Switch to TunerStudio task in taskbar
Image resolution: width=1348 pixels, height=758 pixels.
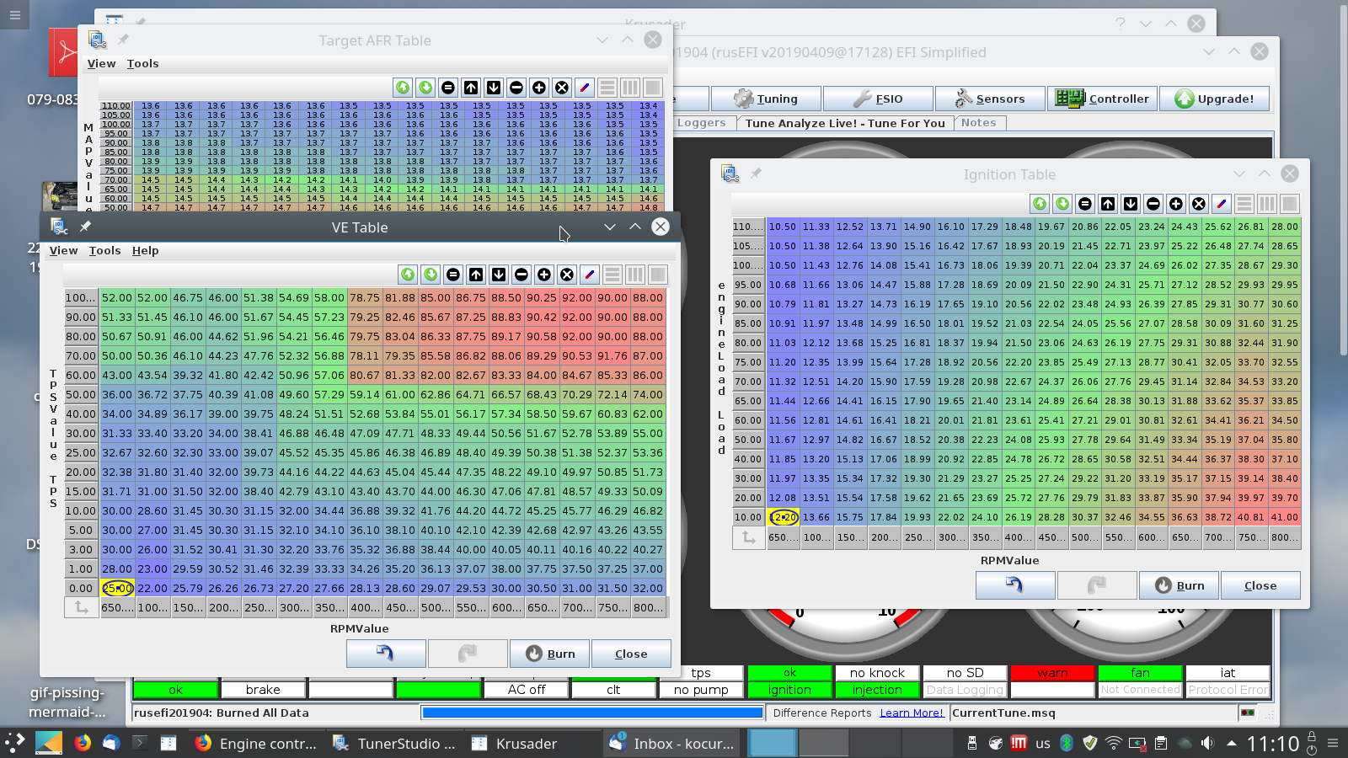click(394, 744)
